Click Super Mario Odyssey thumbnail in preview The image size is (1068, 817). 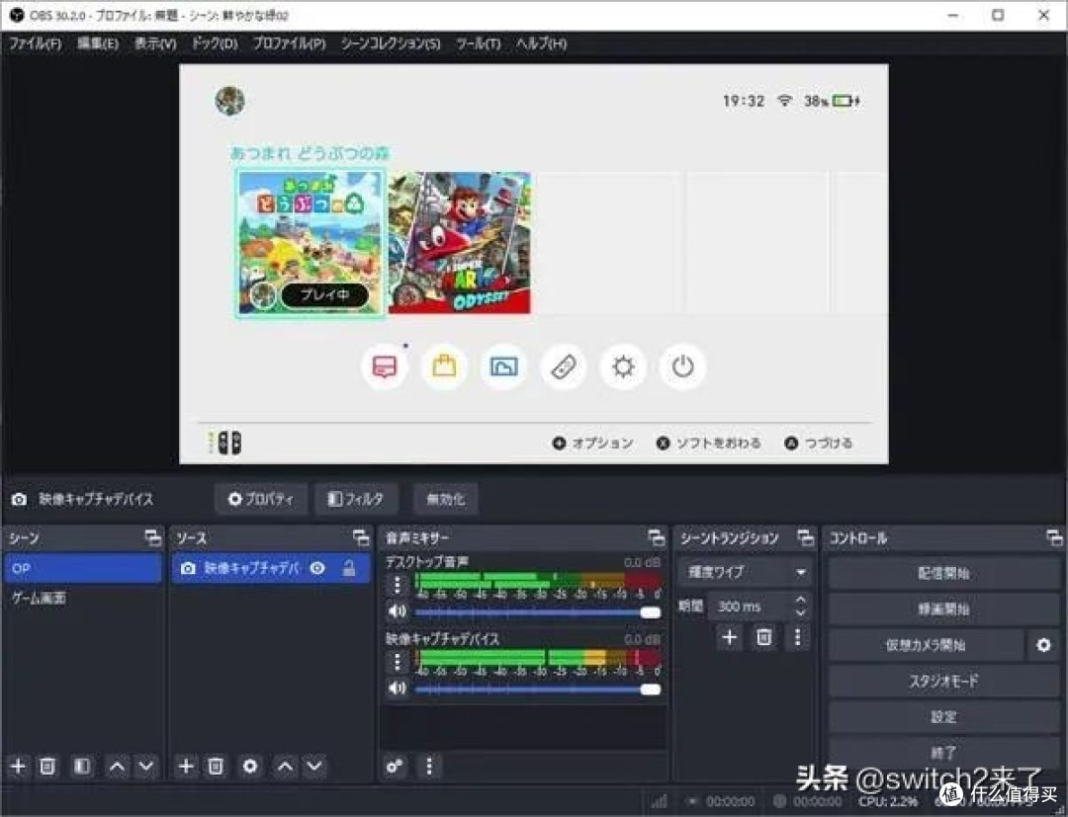[459, 243]
